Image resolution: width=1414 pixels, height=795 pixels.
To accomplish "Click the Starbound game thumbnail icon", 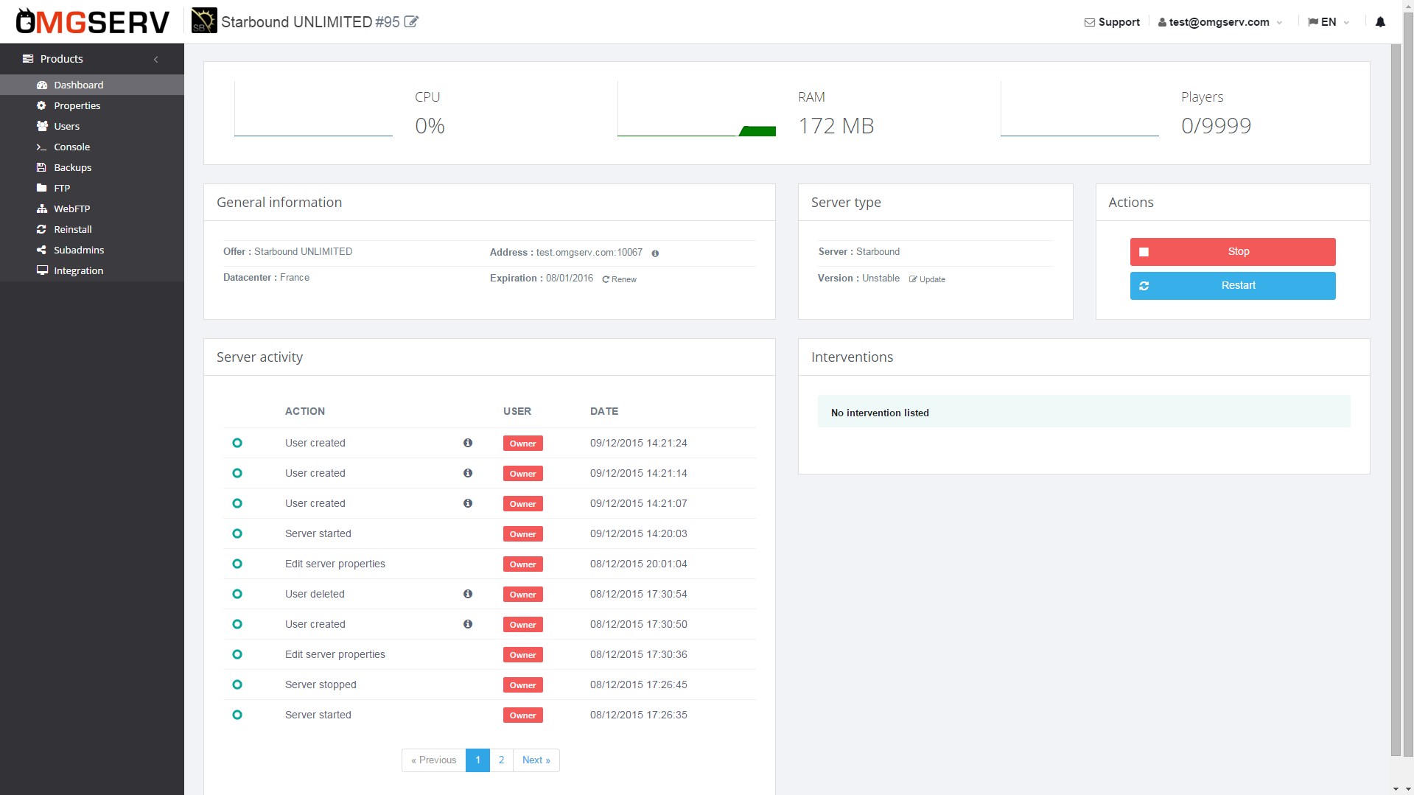I will click(x=204, y=21).
